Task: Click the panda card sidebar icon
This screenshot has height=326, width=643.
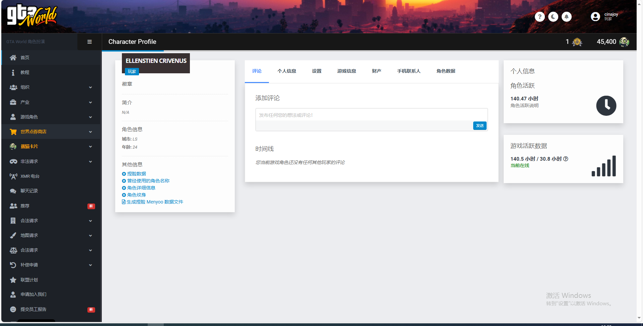Action: pyautogui.click(x=13, y=146)
